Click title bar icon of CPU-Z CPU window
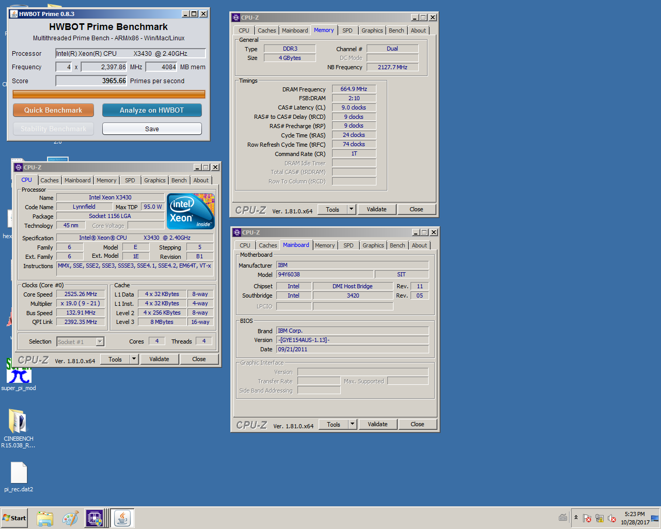 [x=19, y=167]
